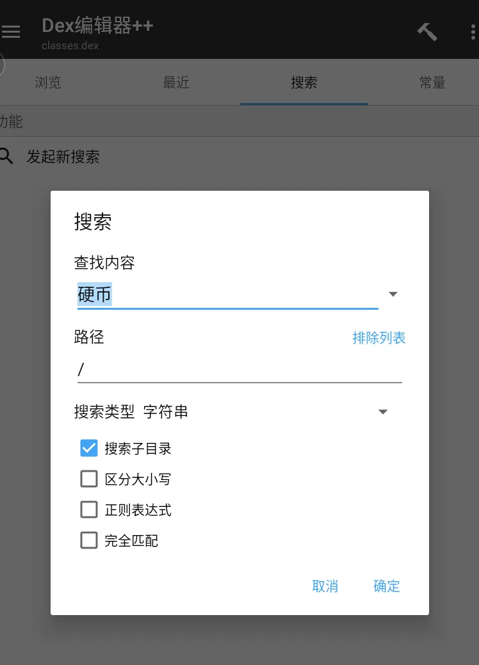Select the 字符串 search type value
The image size is (479, 665).
(x=165, y=412)
